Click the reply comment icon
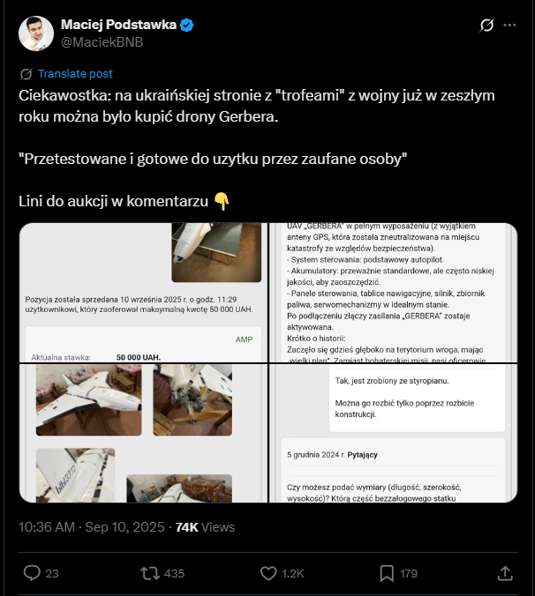This screenshot has width=535, height=596. pos(32,573)
